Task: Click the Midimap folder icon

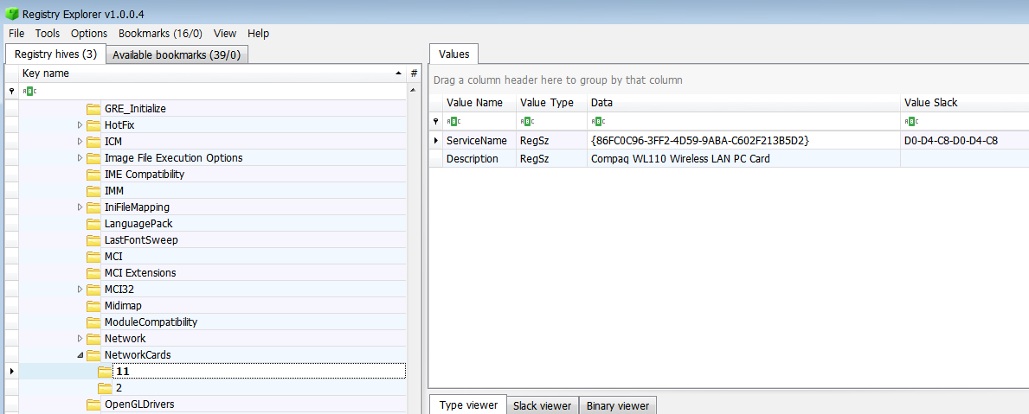Action: tap(93, 306)
